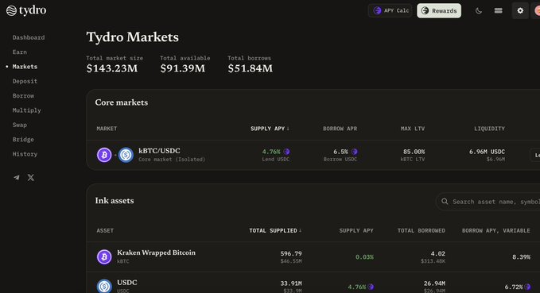Viewport: 540px width, 293px height.
Task: Click USDC asset row coin icon
Action: (x=104, y=286)
